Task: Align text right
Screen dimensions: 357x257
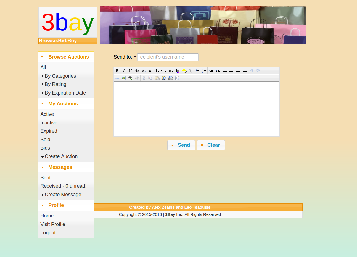Action: 238,71
